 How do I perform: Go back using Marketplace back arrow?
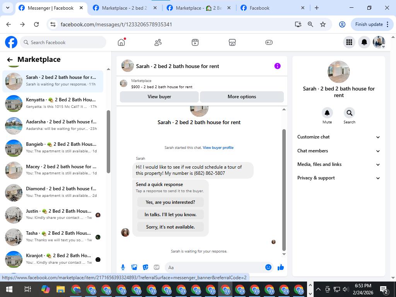[x=10, y=60]
